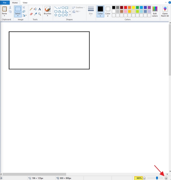This screenshot has width=171, height=180.
Task: Toggle Color 1 as active color
Action: coord(100,11)
